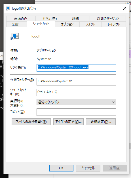Click the 作業フォルダー(S): label

[x=22, y=80]
